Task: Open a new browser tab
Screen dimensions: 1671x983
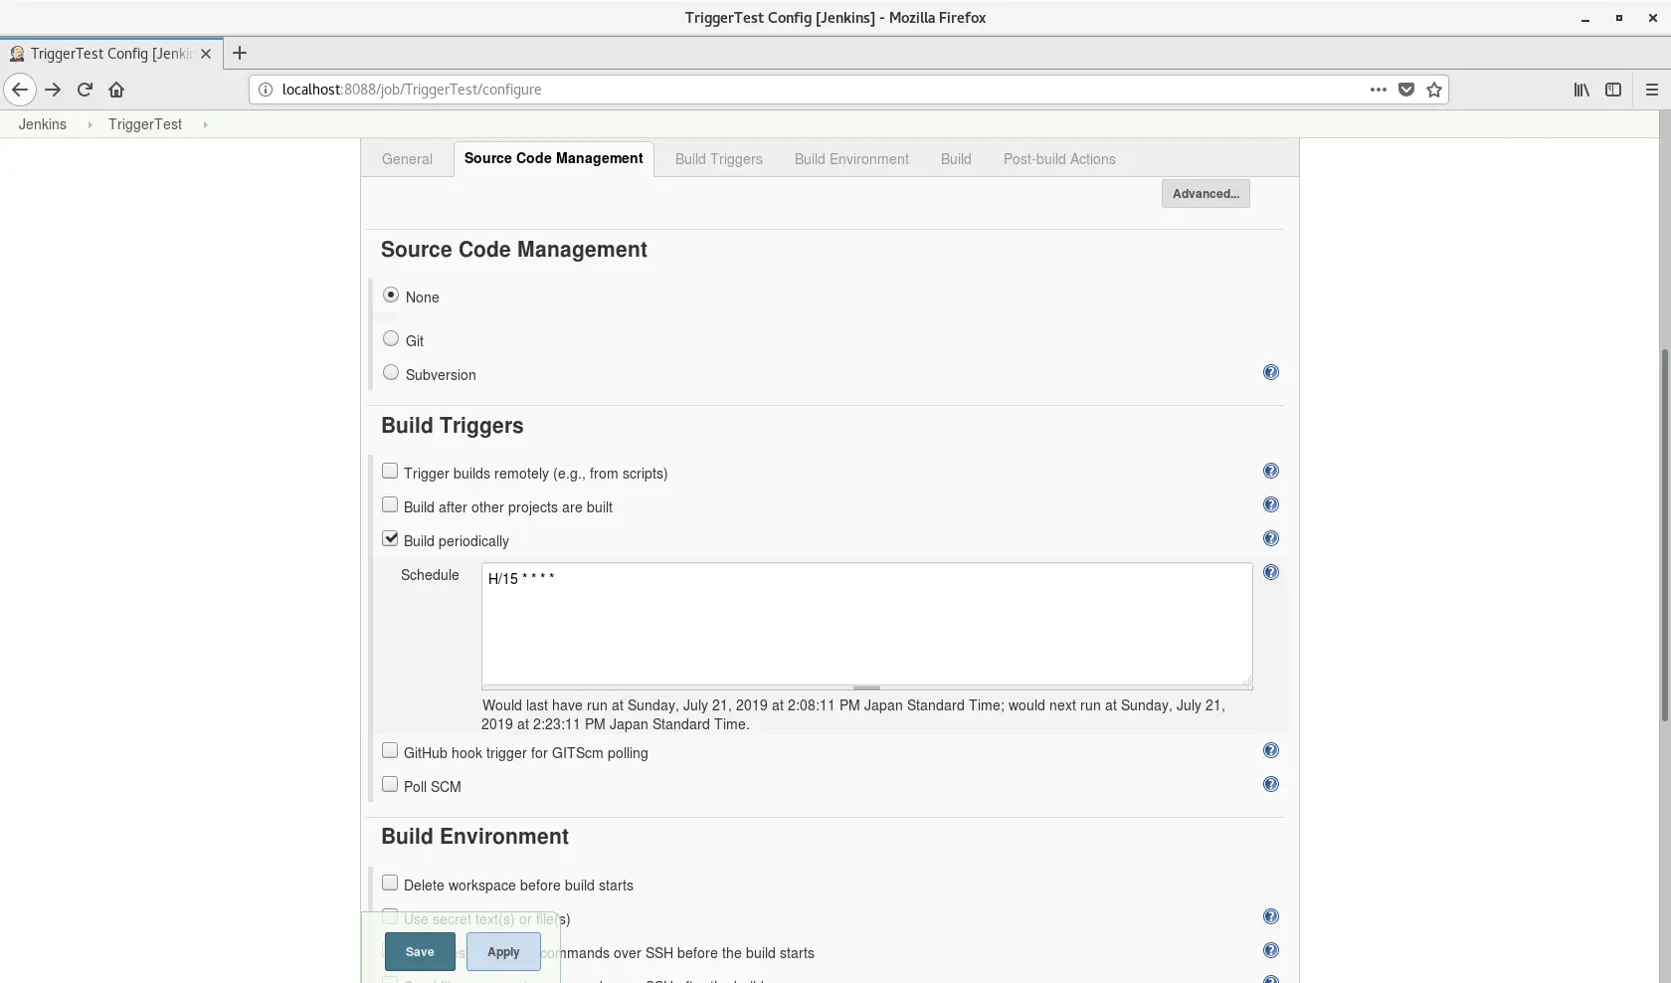Action: (x=240, y=54)
